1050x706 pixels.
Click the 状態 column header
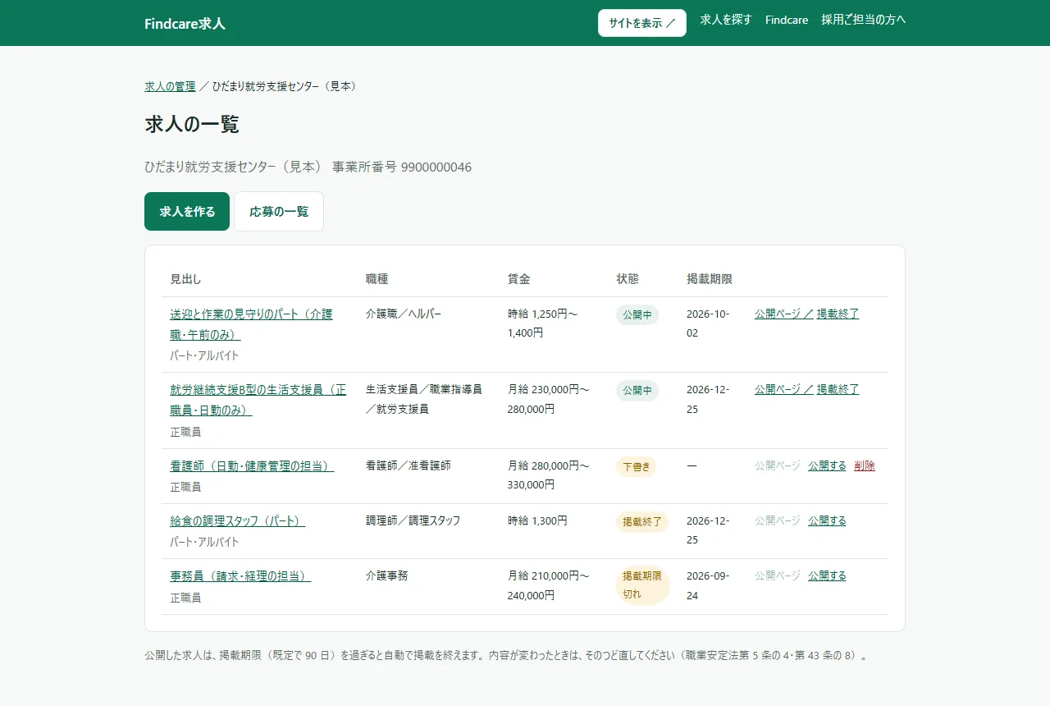pos(628,279)
